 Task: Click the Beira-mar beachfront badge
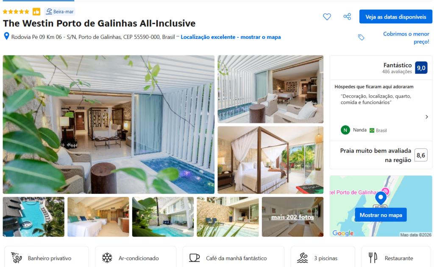(x=60, y=11)
